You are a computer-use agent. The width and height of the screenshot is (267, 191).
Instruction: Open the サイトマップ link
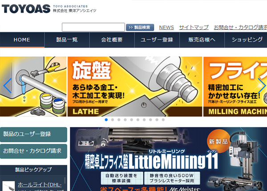pyautogui.click(x=194, y=28)
